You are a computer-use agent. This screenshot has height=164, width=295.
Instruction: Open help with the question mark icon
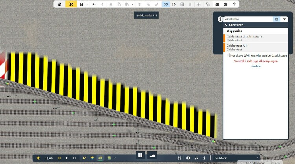pyautogui.click(x=234, y=4)
